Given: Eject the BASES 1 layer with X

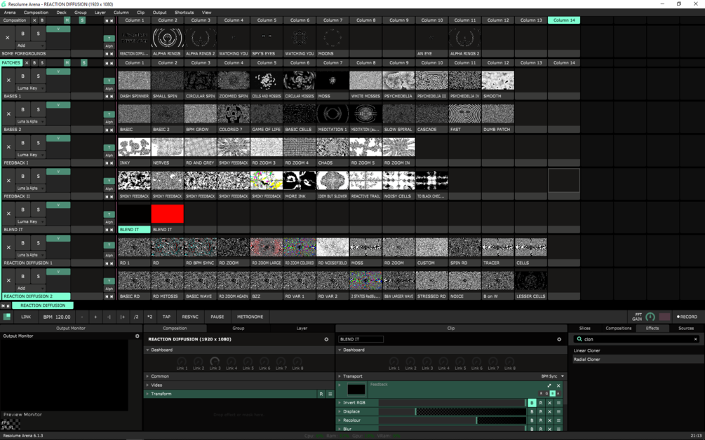Looking at the screenshot, I should tap(8, 81).
